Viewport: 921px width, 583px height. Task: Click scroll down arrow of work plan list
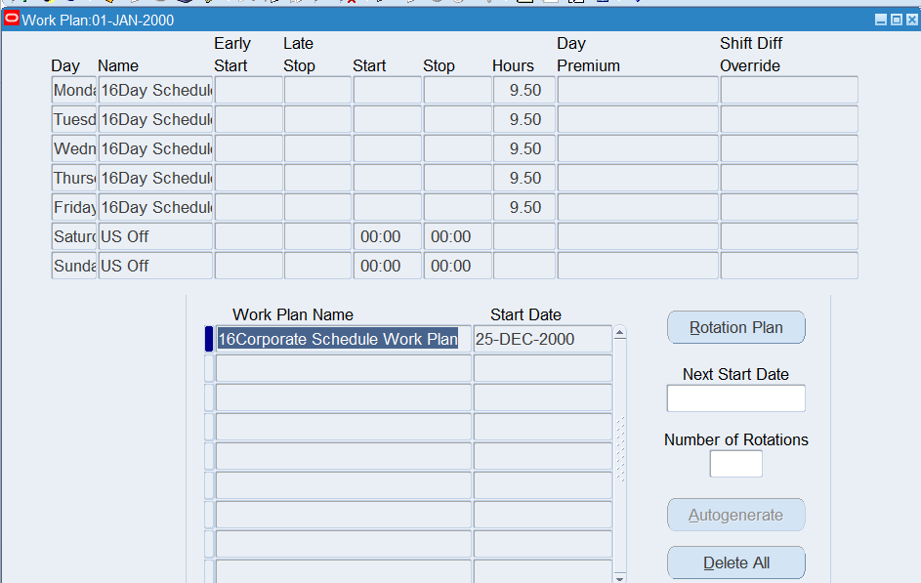[619, 577]
